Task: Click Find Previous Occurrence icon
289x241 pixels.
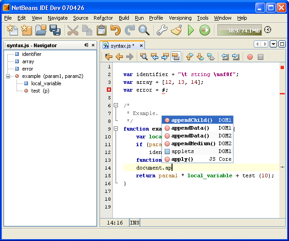Action: pyautogui.click(x=155, y=56)
